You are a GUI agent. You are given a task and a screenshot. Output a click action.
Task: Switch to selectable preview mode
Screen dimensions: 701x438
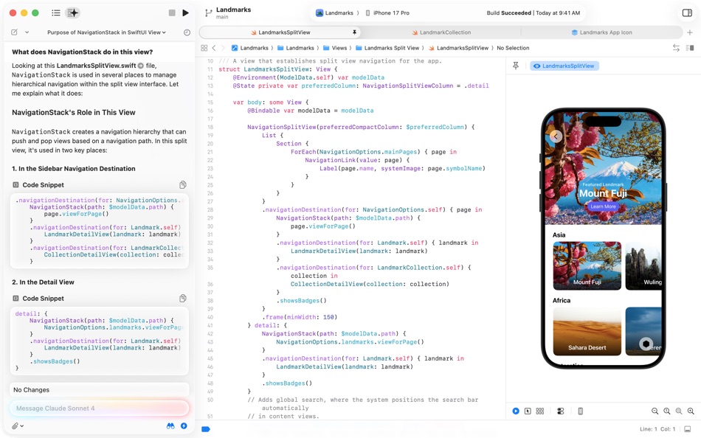tap(528, 411)
